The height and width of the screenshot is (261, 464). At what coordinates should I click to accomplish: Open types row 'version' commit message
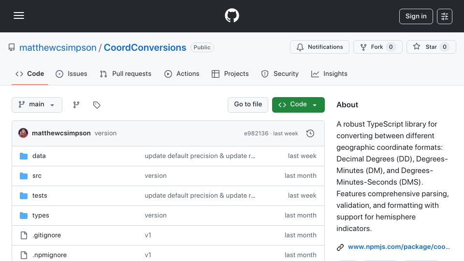[x=156, y=216]
